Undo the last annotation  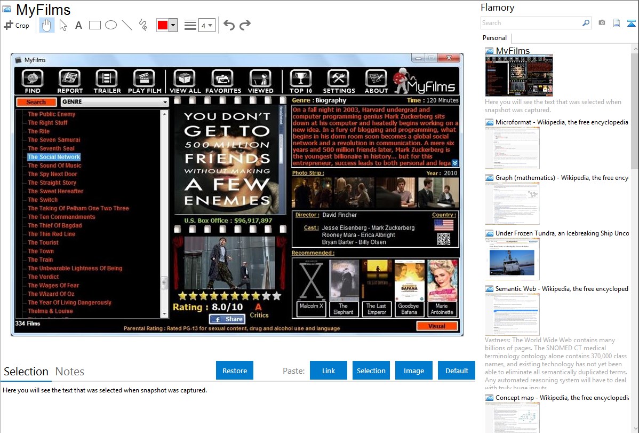click(229, 25)
